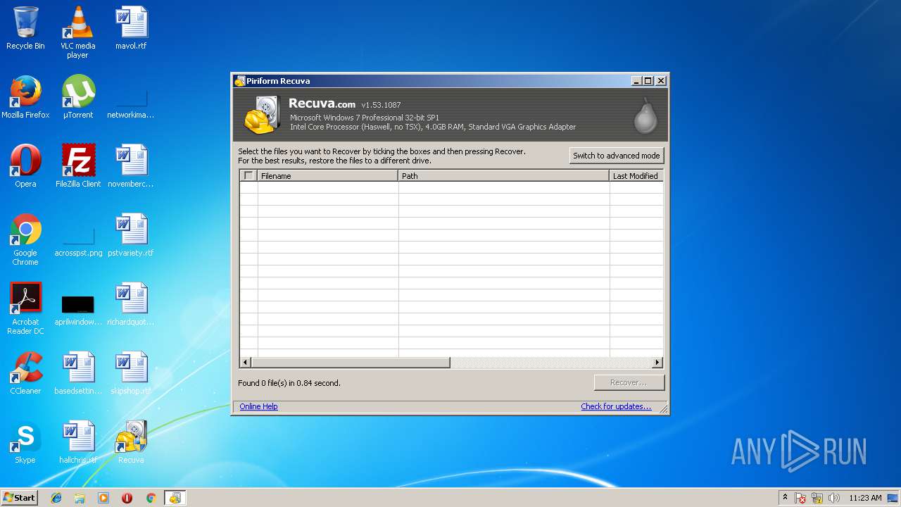The width and height of the screenshot is (901, 507).
Task: Select the basedsettin... document icon
Action: click(78, 373)
